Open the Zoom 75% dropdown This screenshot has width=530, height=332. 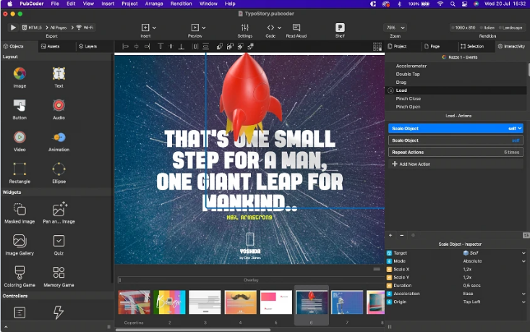tap(395, 27)
